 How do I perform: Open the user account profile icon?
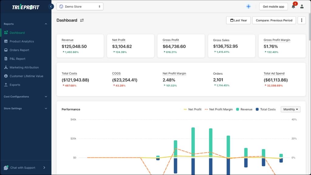click(302, 6)
